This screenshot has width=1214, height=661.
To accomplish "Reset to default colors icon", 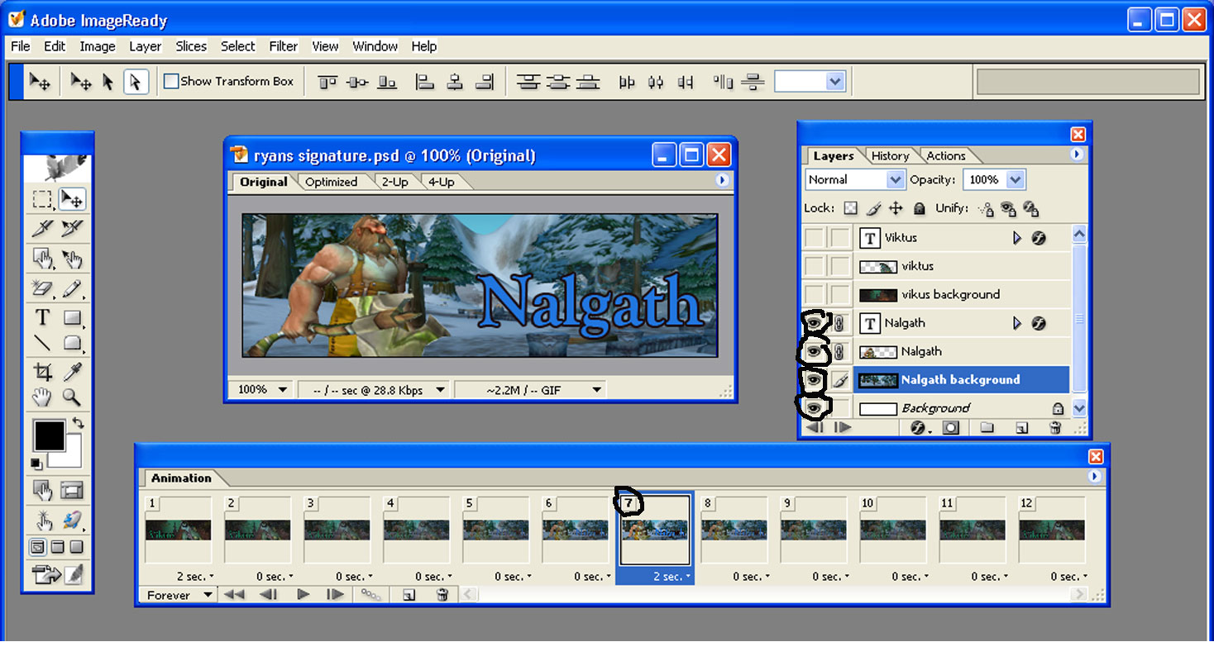I will coord(38,463).
